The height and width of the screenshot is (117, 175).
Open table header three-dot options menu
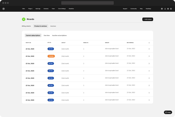(149, 43)
